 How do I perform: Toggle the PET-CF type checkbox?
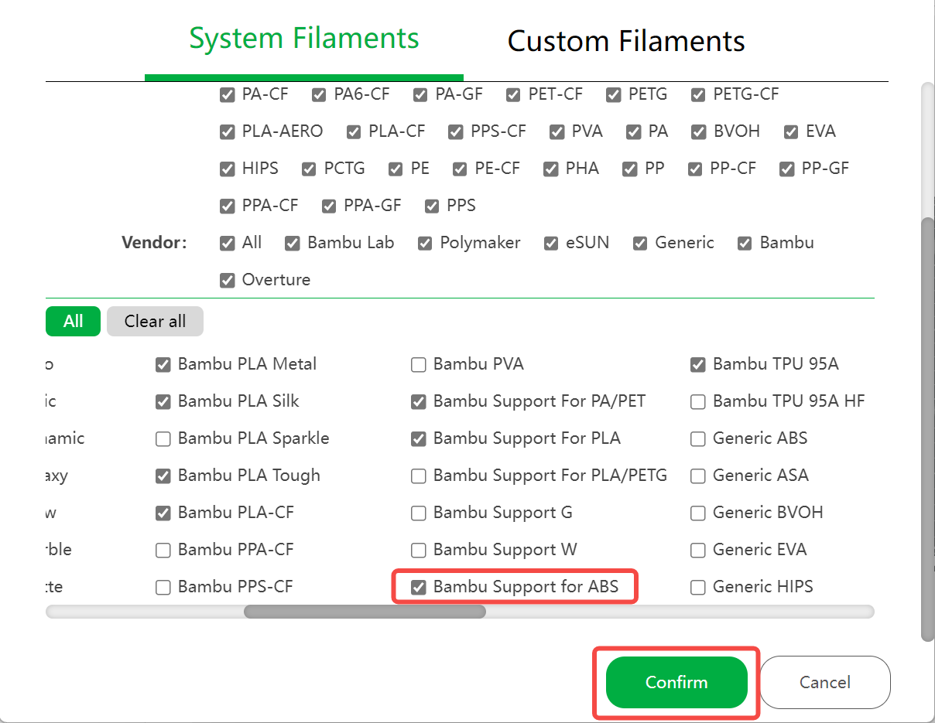[x=513, y=94]
